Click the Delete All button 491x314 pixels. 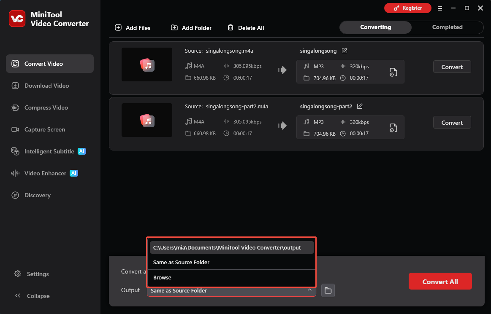[246, 28]
